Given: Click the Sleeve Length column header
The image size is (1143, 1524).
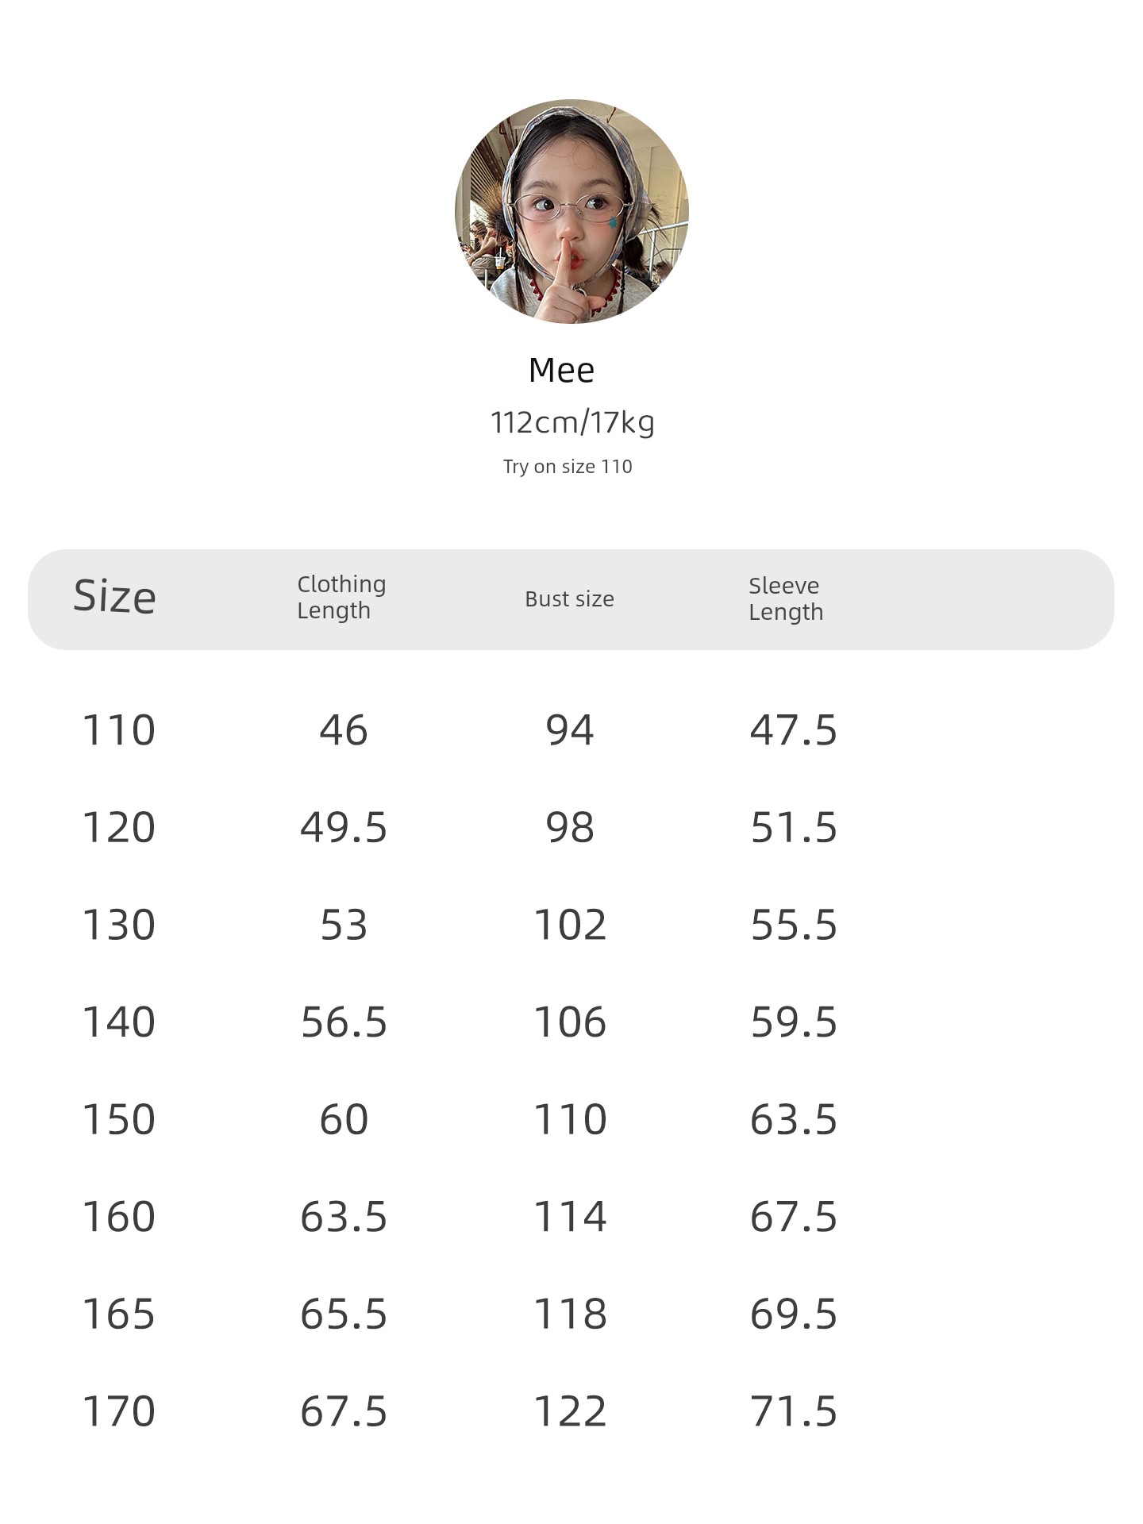Looking at the screenshot, I should (786, 598).
